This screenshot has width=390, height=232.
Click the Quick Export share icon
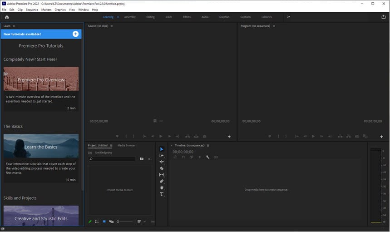383,17
